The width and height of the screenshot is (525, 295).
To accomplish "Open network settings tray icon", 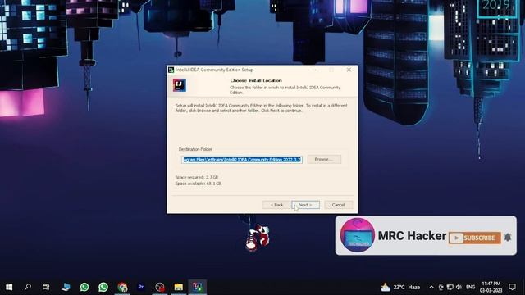I will pyautogui.click(x=450, y=287).
